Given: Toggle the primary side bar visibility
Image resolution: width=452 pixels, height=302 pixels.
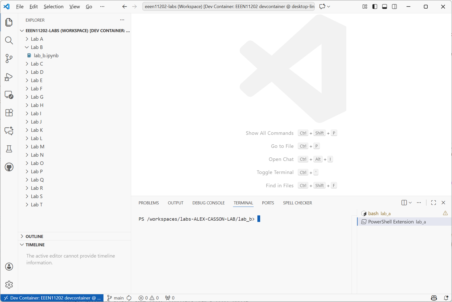Looking at the screenshot, I should point(375,6).
